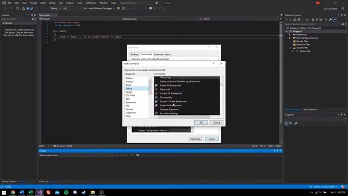348x196 pixels.
Task: Switch to Extensions Menu tab in Customize
Action: (162, 54)
